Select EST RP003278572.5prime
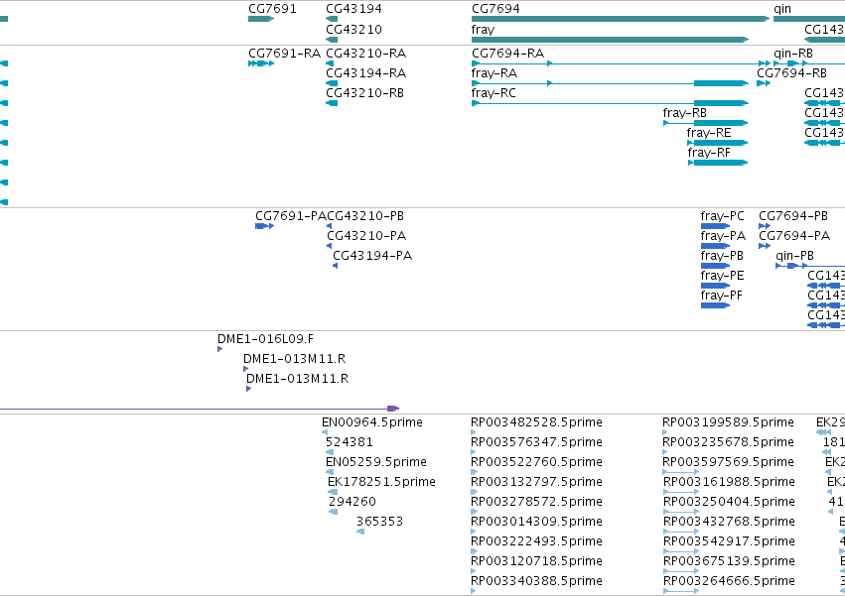 tap(475, 512)
